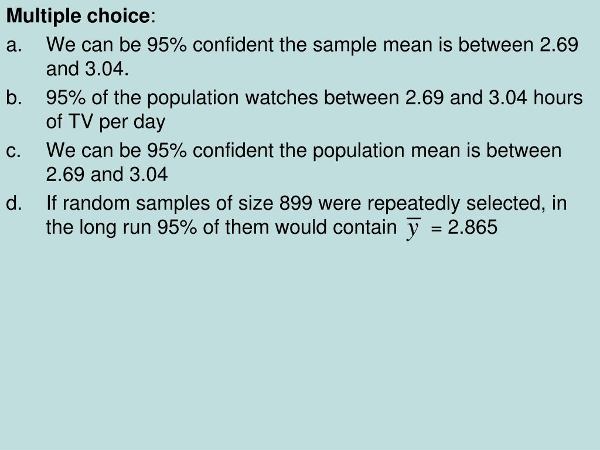Click "2.69 and 3.04" line in option c
This screenshot has height=450, width=600.
(107, 175)
